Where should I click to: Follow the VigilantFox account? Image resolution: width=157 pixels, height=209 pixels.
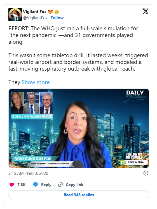(x=57, y=18)
